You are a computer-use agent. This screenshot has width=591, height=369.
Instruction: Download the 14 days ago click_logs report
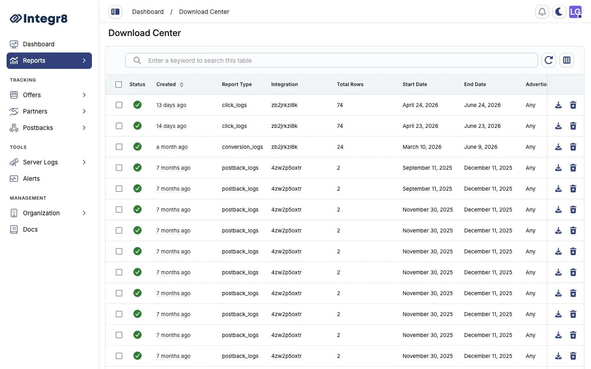pos(559,126)
